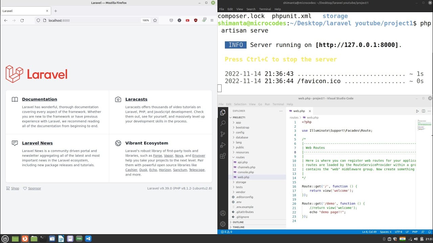Launch Visual Studio Code from the taskbar
Image resolution: width=433 pixels, height=243 pixels.
[88, 239]
